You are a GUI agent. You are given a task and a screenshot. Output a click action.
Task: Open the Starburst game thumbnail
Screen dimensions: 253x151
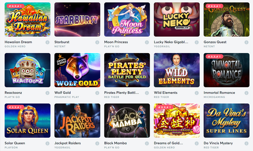point(77,19)
